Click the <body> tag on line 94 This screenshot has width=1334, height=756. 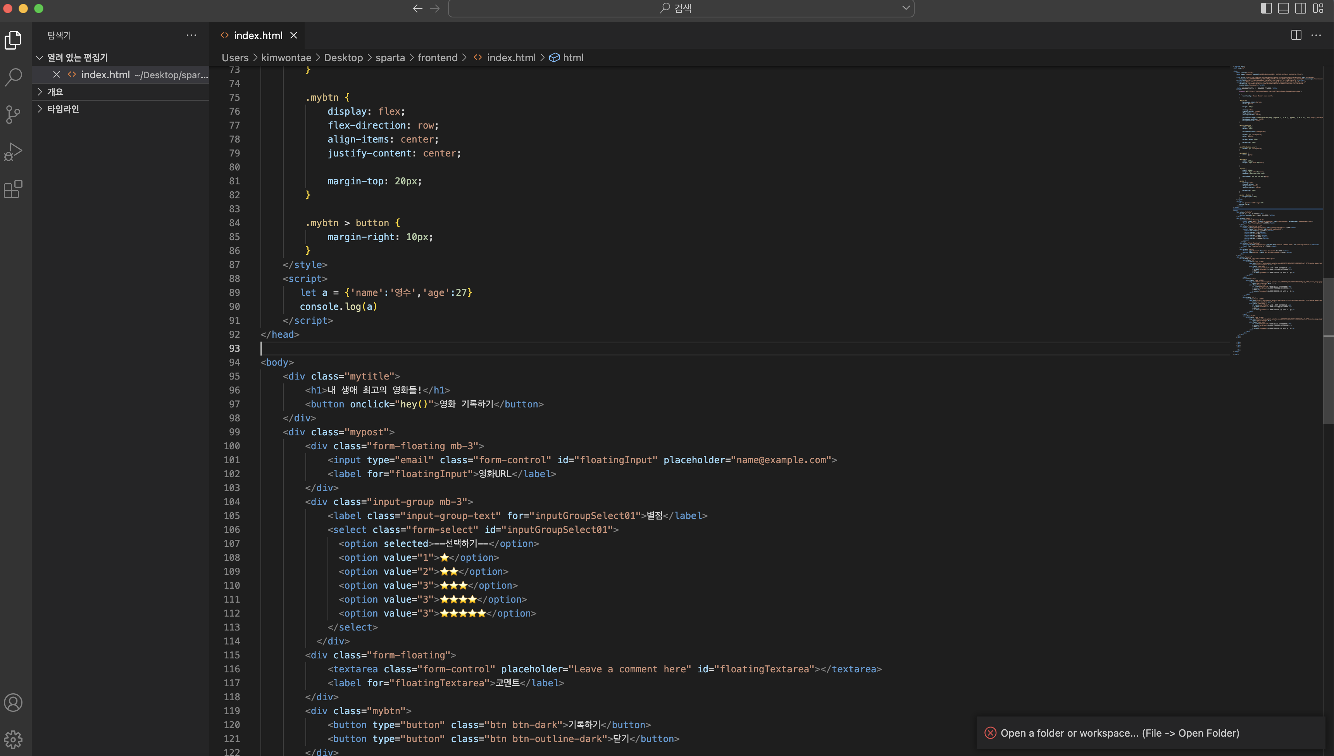(x=277, y=363)
